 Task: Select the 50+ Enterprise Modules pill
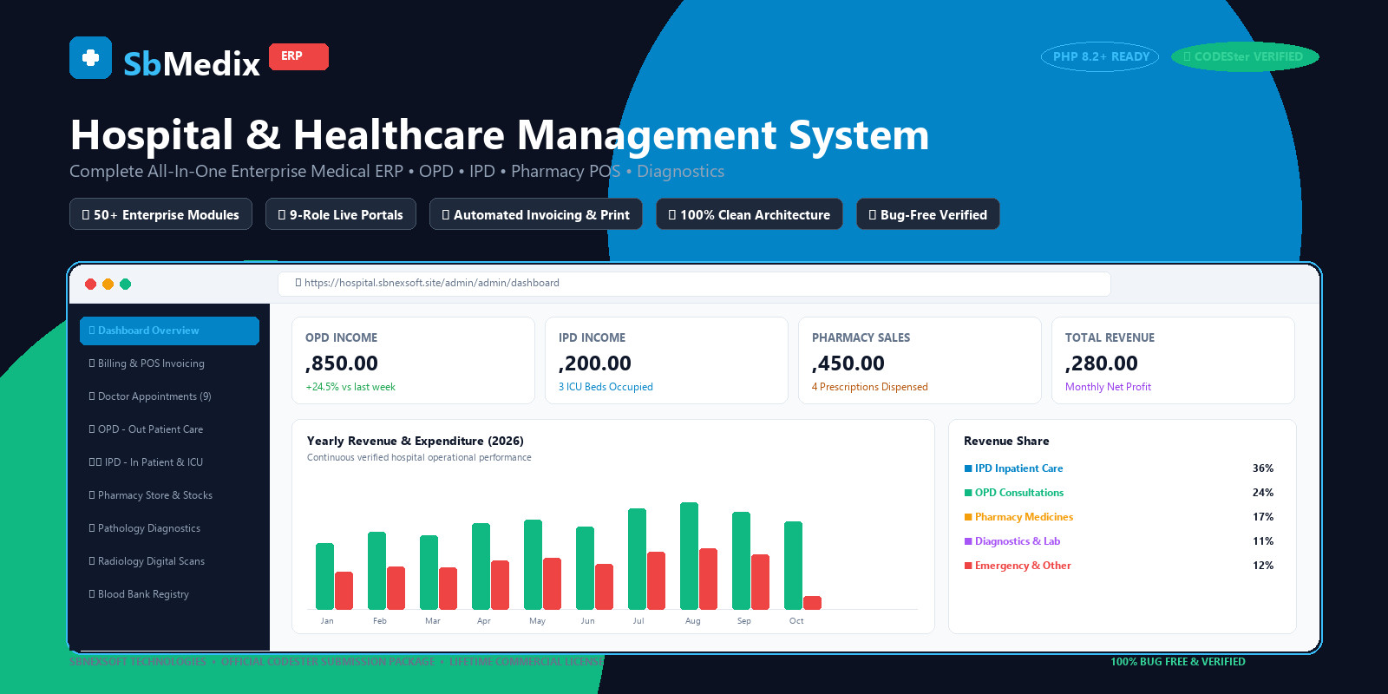click(160, 214)
